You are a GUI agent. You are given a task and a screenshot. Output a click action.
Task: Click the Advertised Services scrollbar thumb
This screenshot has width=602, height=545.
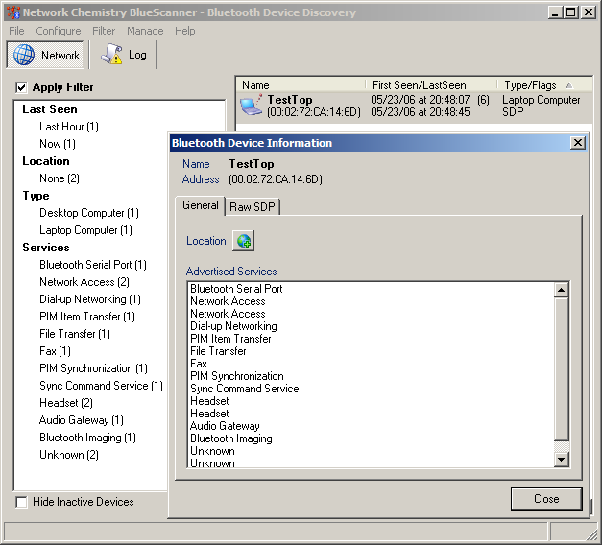click(562, 368)
